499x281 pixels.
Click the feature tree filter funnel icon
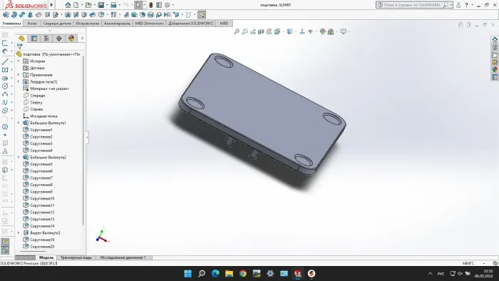click(x=20, y=47)
